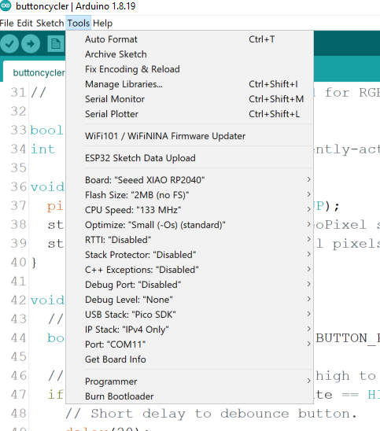Select ESP32 Sketch Data Upload

(x=190, y=158)
